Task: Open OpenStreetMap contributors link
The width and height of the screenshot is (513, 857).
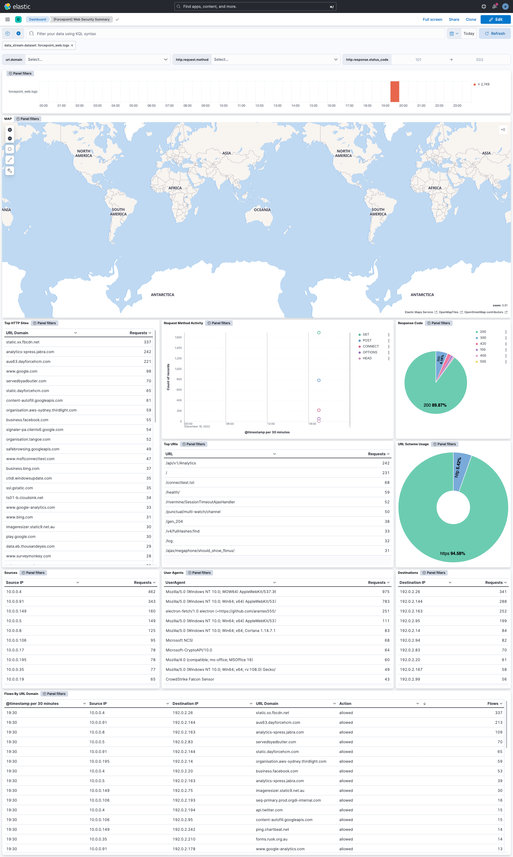Action: tap(486, 312)
